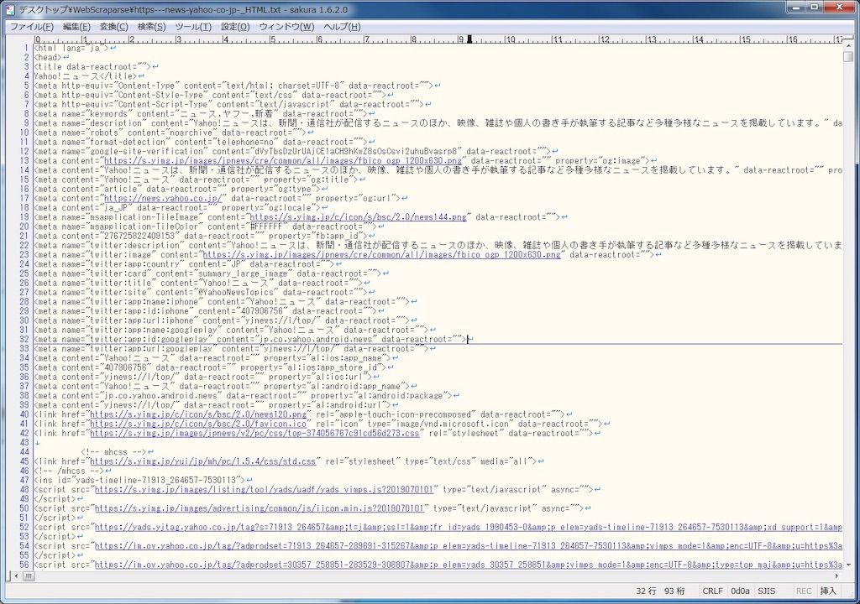Open the fbico_ogp link on line 23
The width and height of the screenshot is (860, 604).
[382, 254]
